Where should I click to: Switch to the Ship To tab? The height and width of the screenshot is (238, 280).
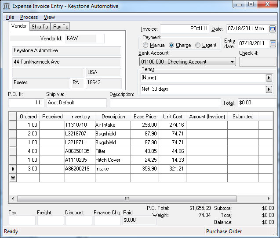tap(40, 27)
